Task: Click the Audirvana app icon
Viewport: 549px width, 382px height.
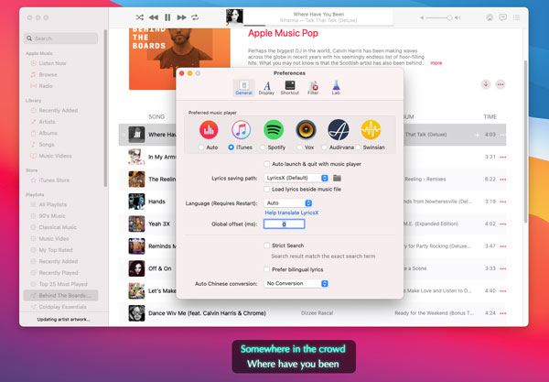Action: (x=339, y=130)
